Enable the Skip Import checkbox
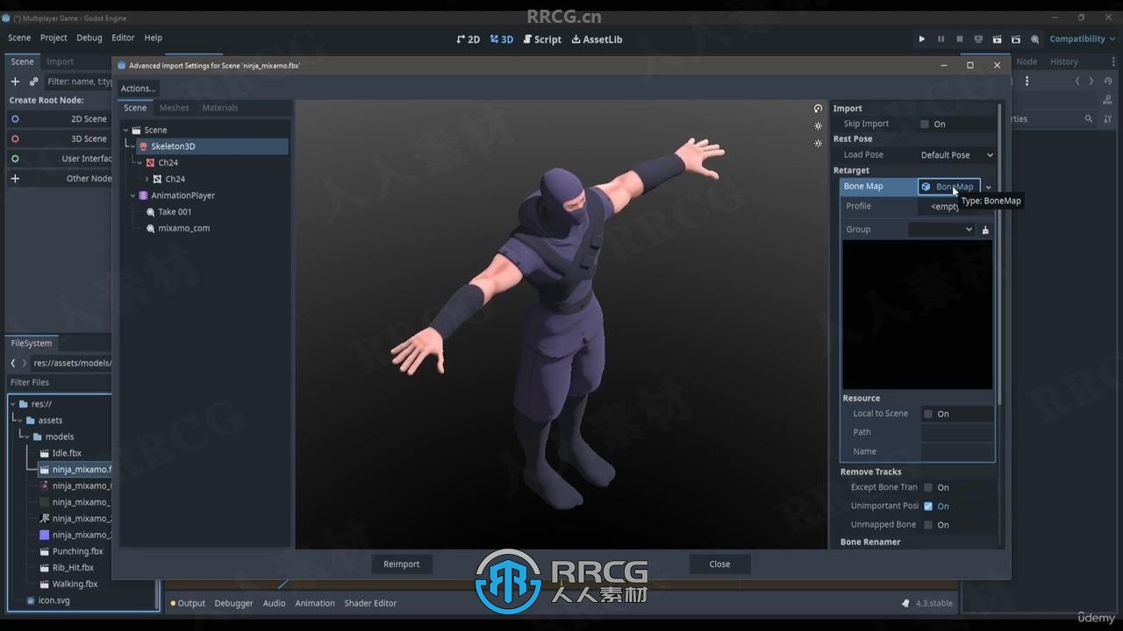Screen dimensions: 1123x631 (925, 124)
